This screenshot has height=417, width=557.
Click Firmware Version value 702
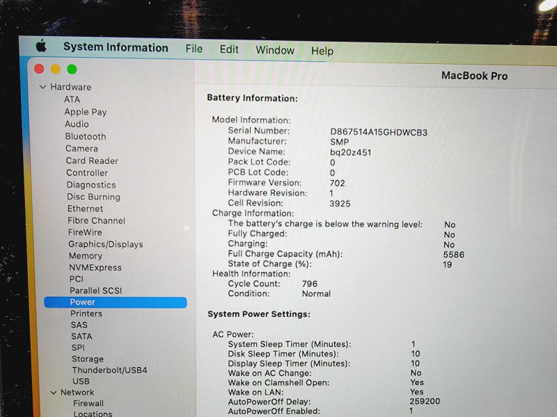337,183
